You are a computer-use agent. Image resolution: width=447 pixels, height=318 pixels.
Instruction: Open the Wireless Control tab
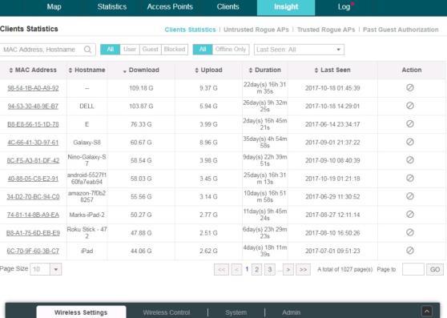167,312
